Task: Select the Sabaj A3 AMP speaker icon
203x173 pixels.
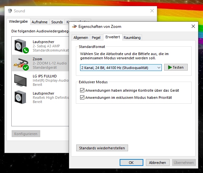Action: click(21, 46)
